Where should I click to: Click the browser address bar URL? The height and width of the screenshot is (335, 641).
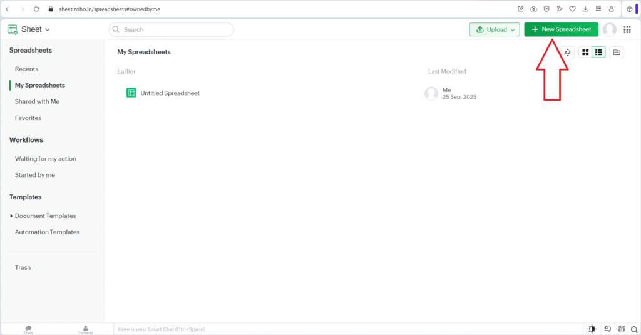(x=110, y=9)
